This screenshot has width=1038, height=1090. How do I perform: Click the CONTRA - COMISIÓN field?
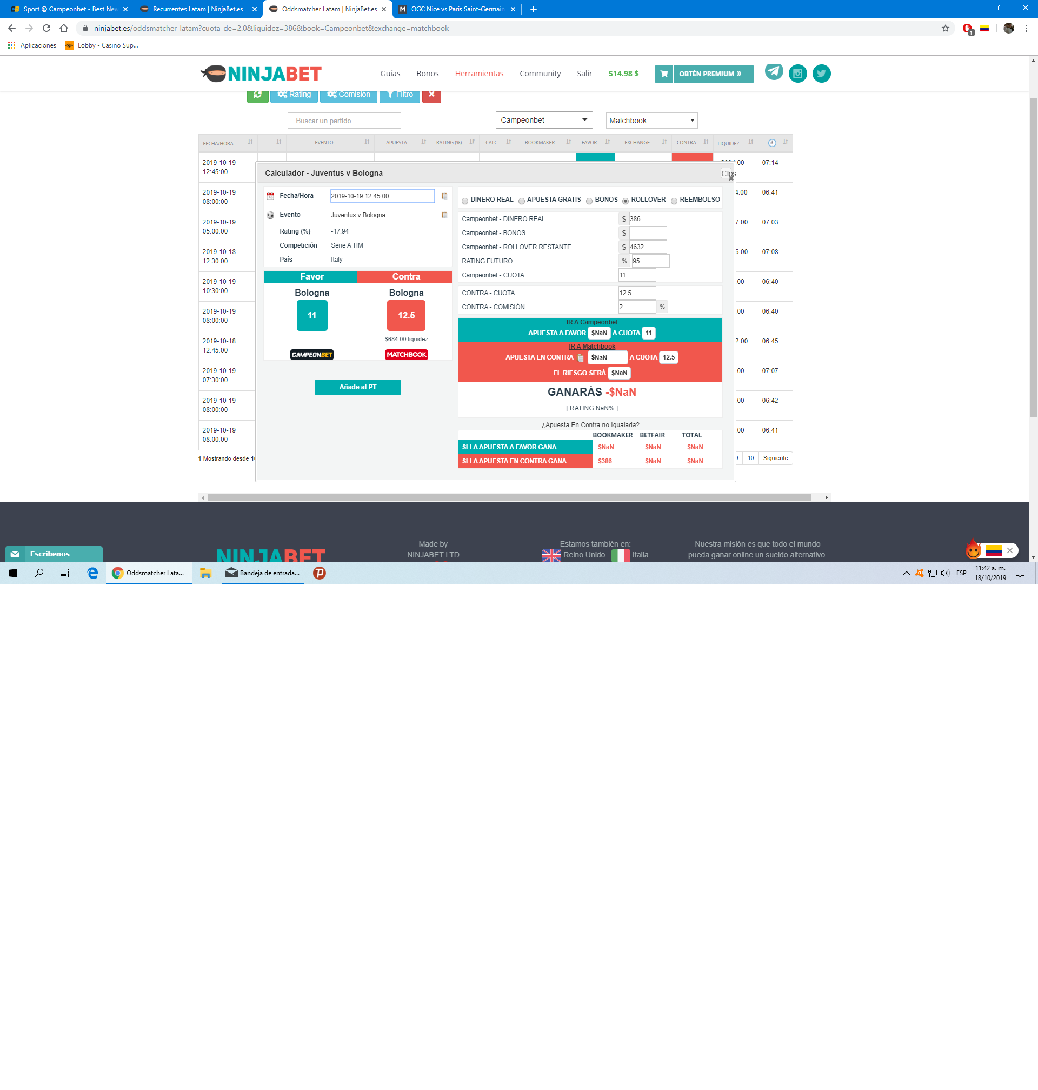(x=637, y=307)
